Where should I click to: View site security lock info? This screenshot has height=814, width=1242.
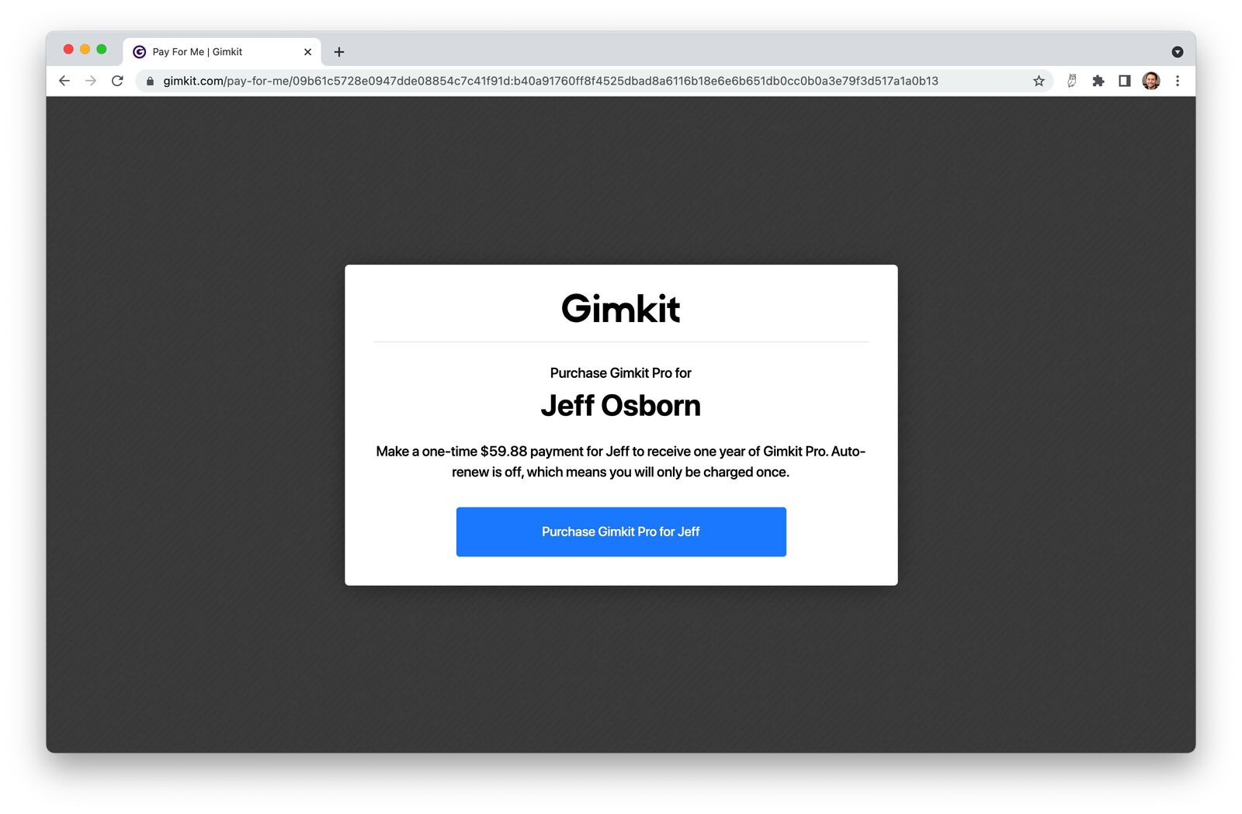pyautogui.click(x=150, y=81)
